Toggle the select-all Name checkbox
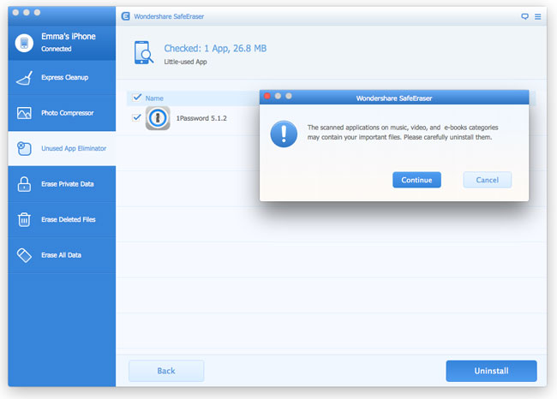 tap(137, 98)
